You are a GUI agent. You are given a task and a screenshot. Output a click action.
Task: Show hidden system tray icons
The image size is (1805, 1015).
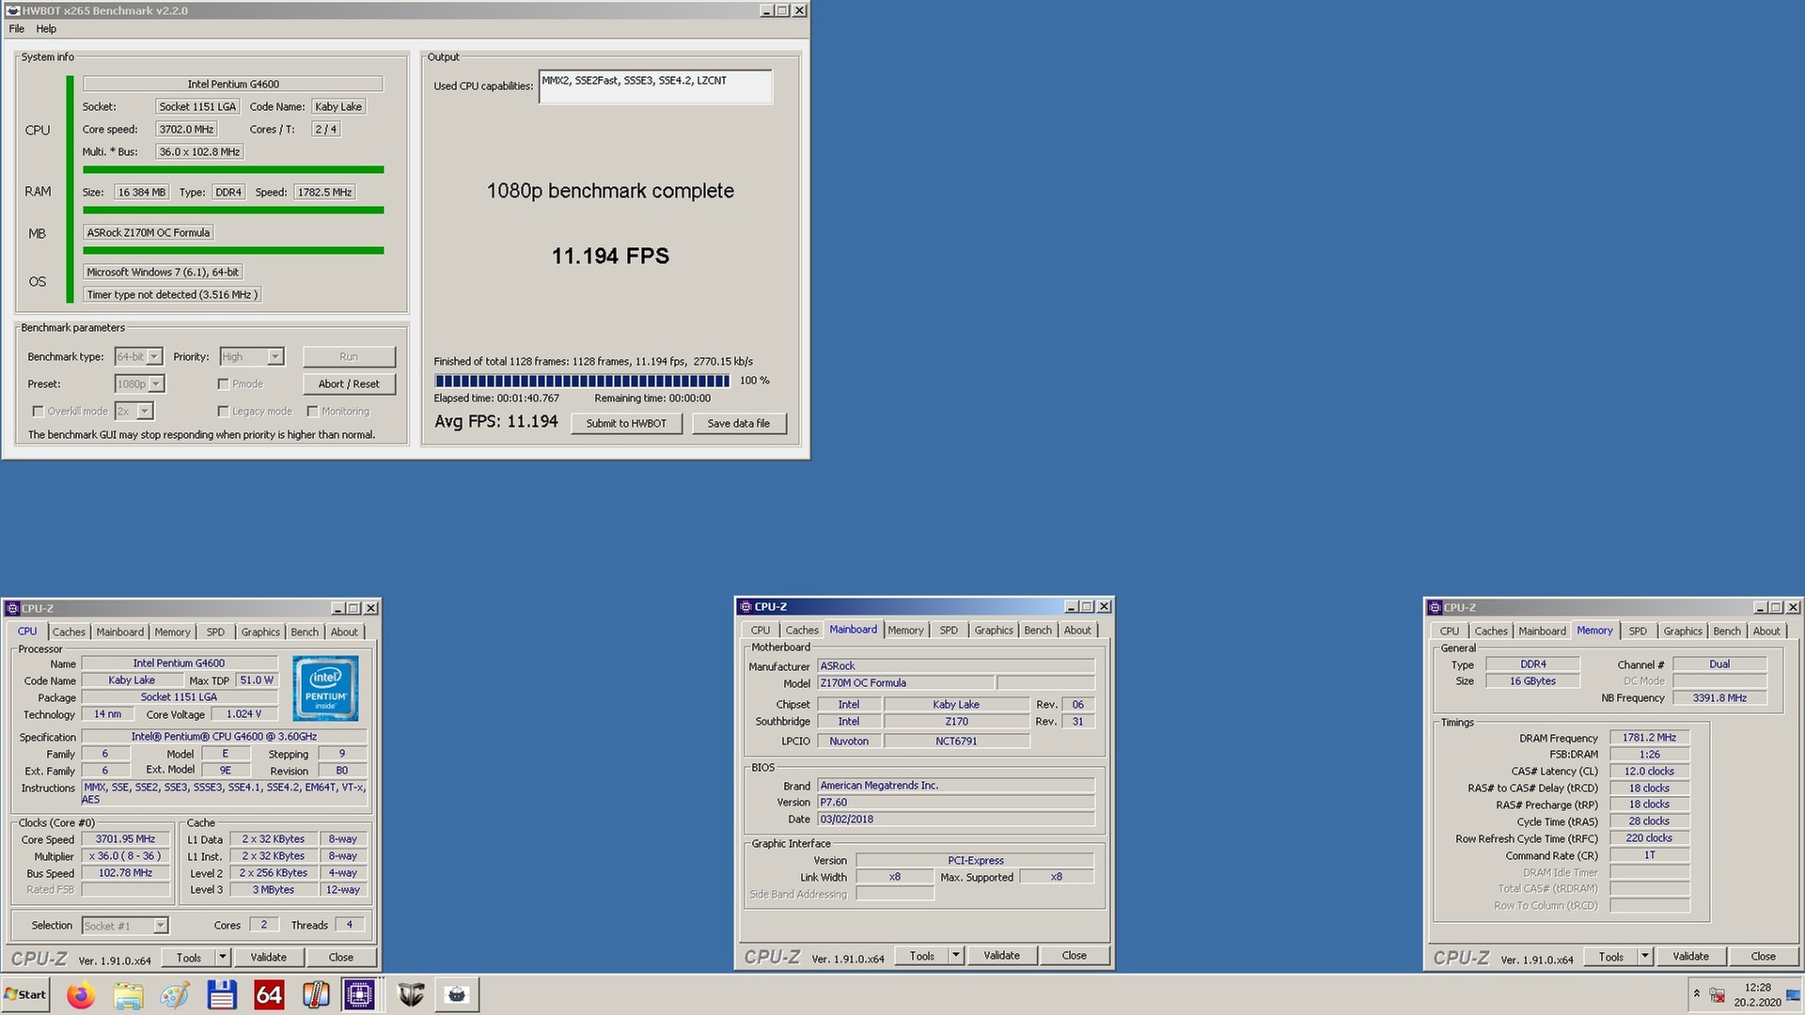coord(1697,993)
